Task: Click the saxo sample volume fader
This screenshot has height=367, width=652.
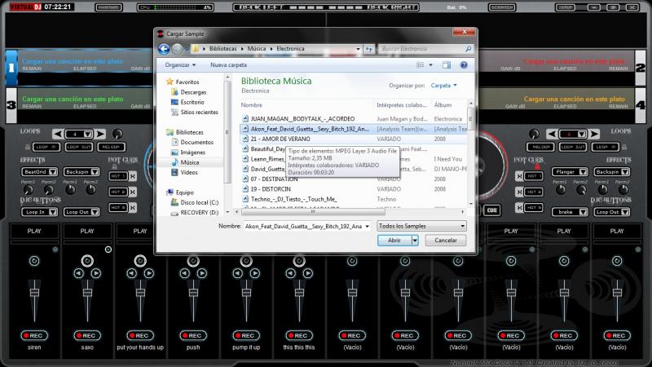Action: coord(87,292)
